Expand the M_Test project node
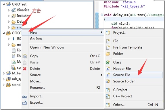This screenshot has height=110, width=165. [4, 73]
